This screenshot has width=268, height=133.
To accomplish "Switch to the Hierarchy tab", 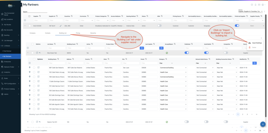I will point(93,33).
